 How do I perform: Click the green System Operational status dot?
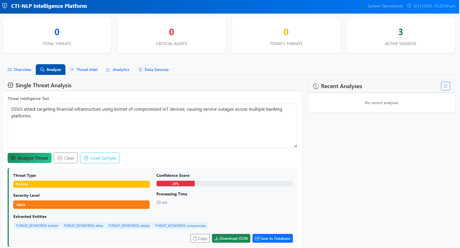363,6
